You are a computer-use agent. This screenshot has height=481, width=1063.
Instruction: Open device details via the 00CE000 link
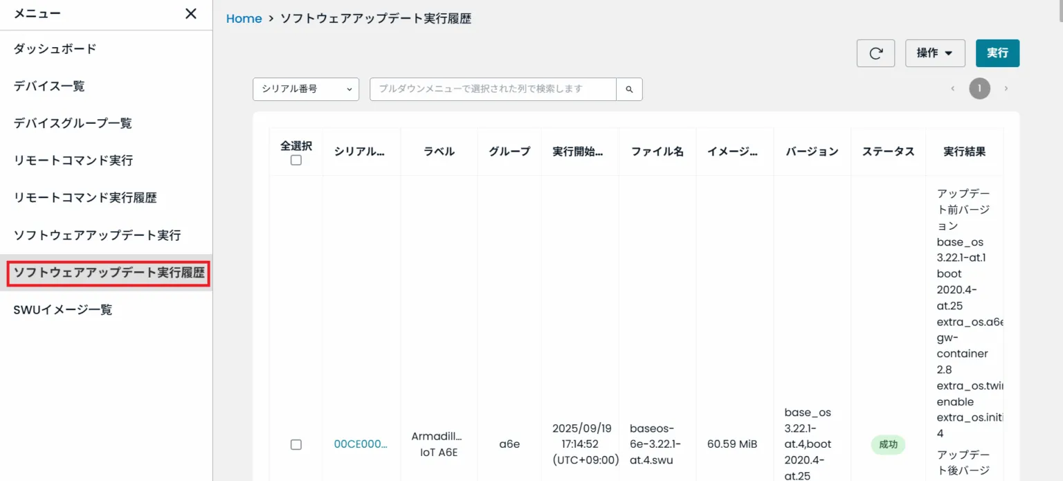pos(361,444)
